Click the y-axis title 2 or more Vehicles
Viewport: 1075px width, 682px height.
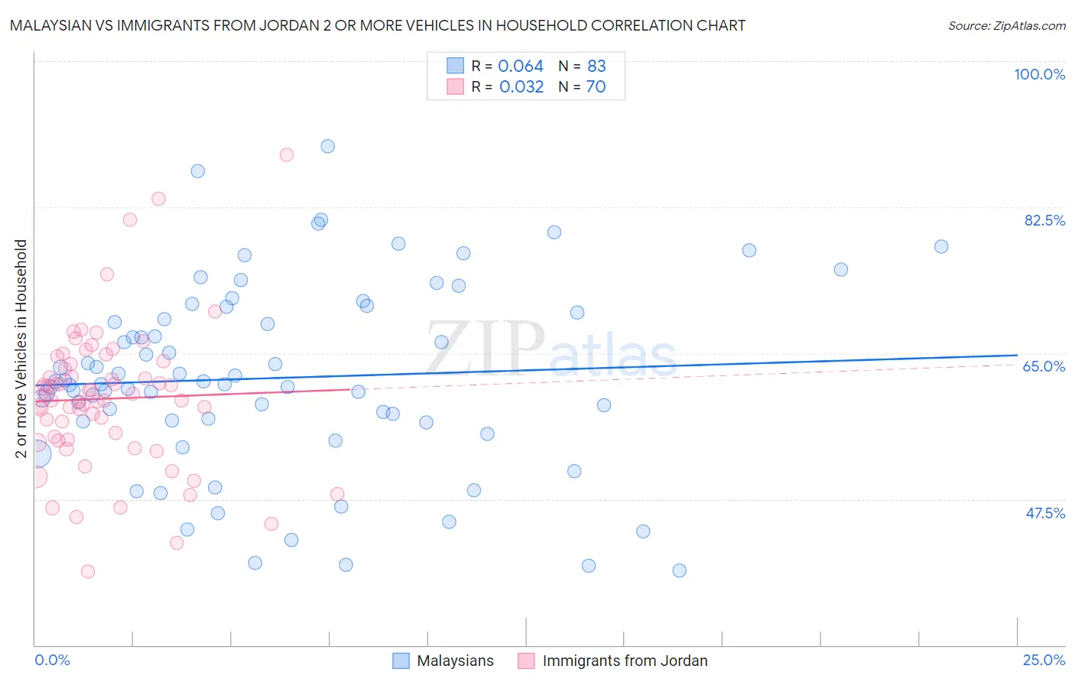coord(21,349)
